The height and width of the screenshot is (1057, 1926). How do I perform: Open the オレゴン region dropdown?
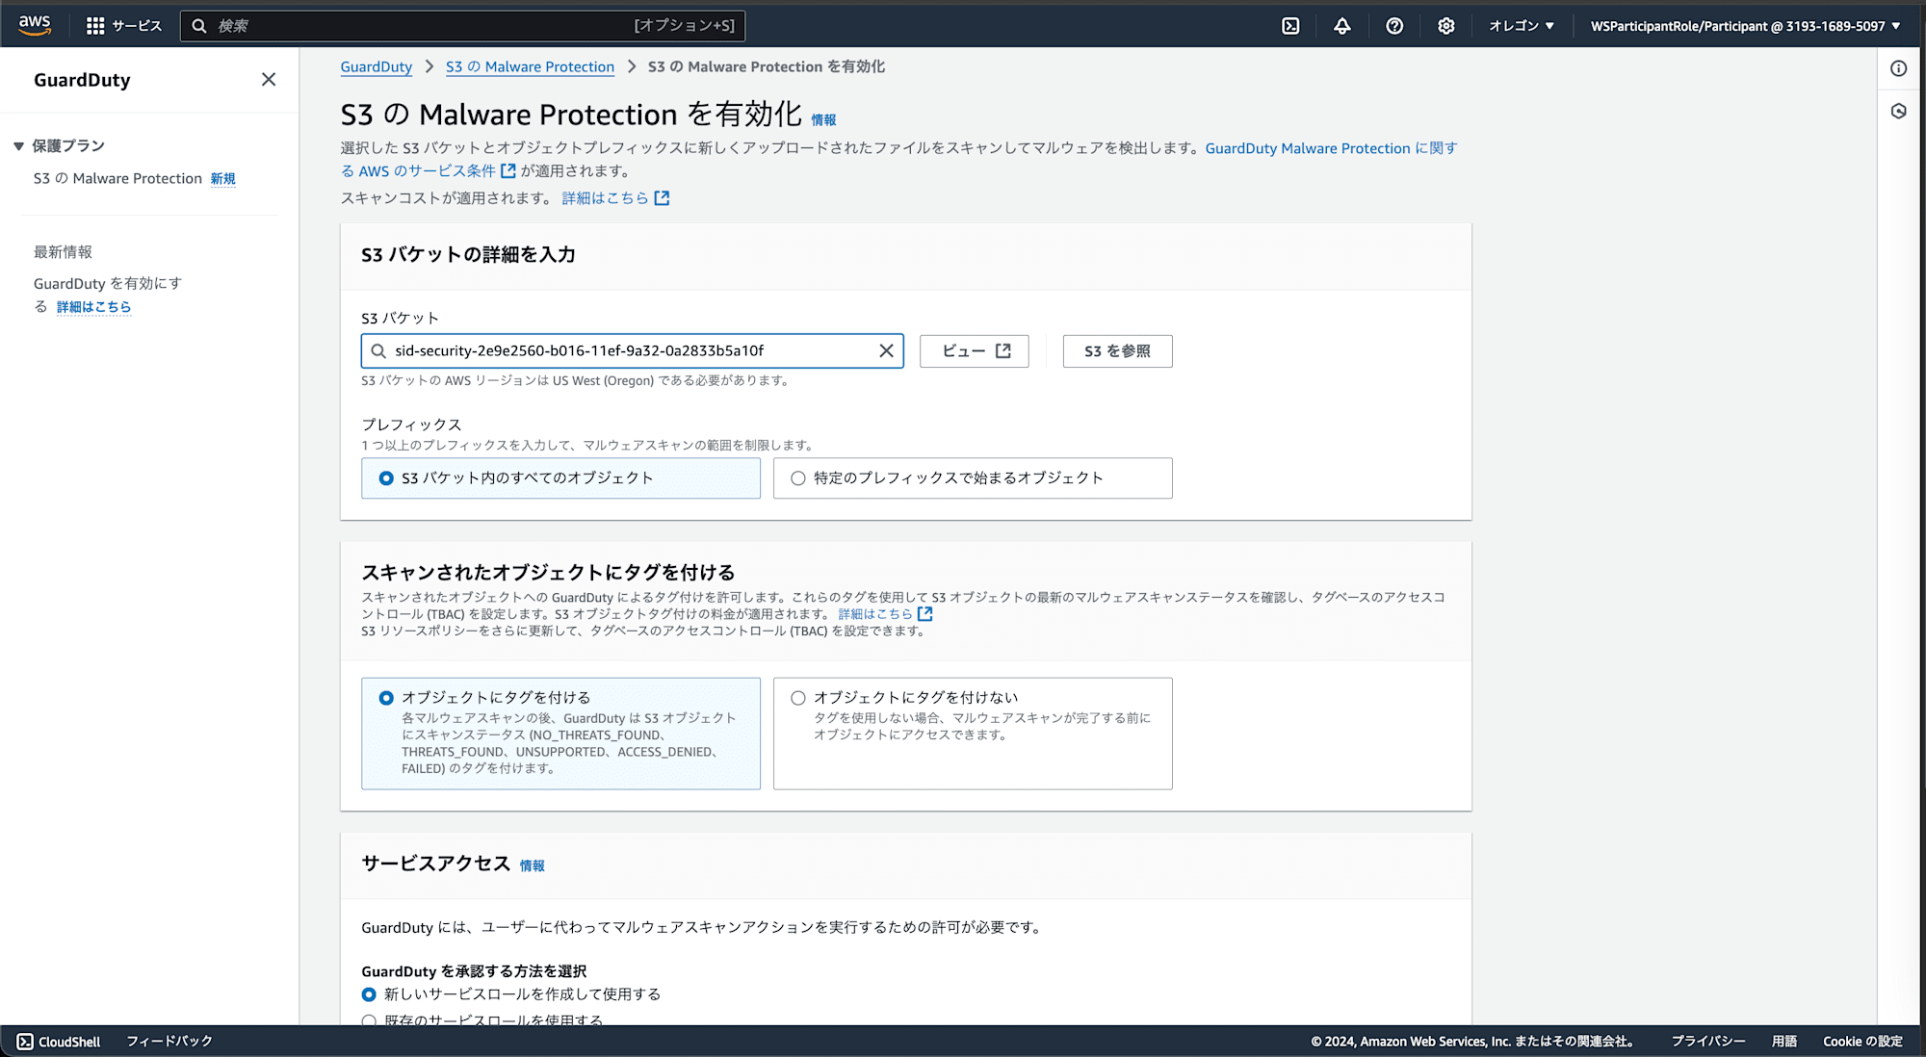tap(1522, 26)
